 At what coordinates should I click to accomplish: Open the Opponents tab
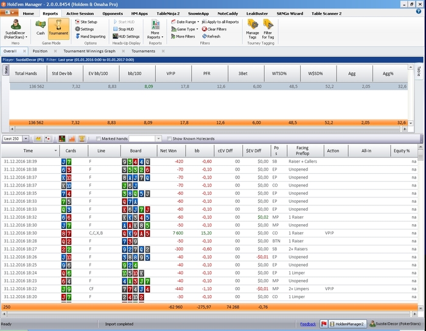pyautogui.click(x=113, y=13)
